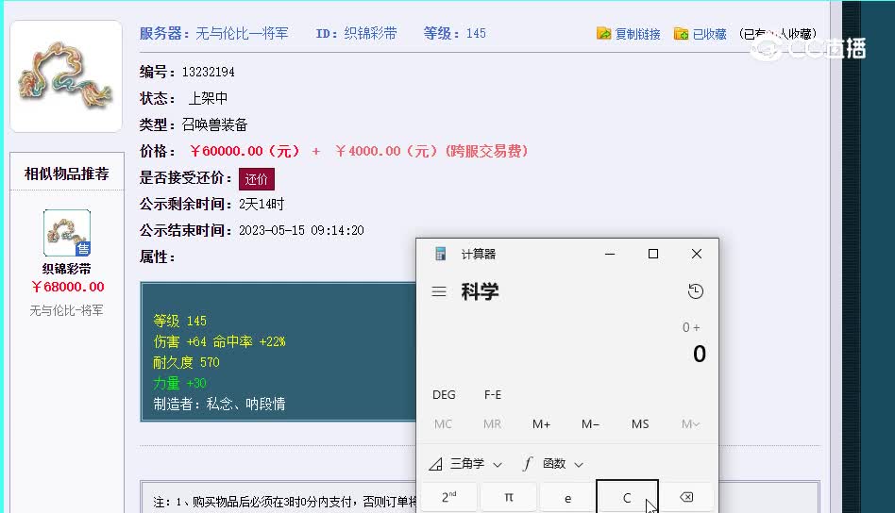Image resolution: width=895 pixels, height=513 pixels.
Task: Click the 2nd function key
Action: tap(448, 498)
